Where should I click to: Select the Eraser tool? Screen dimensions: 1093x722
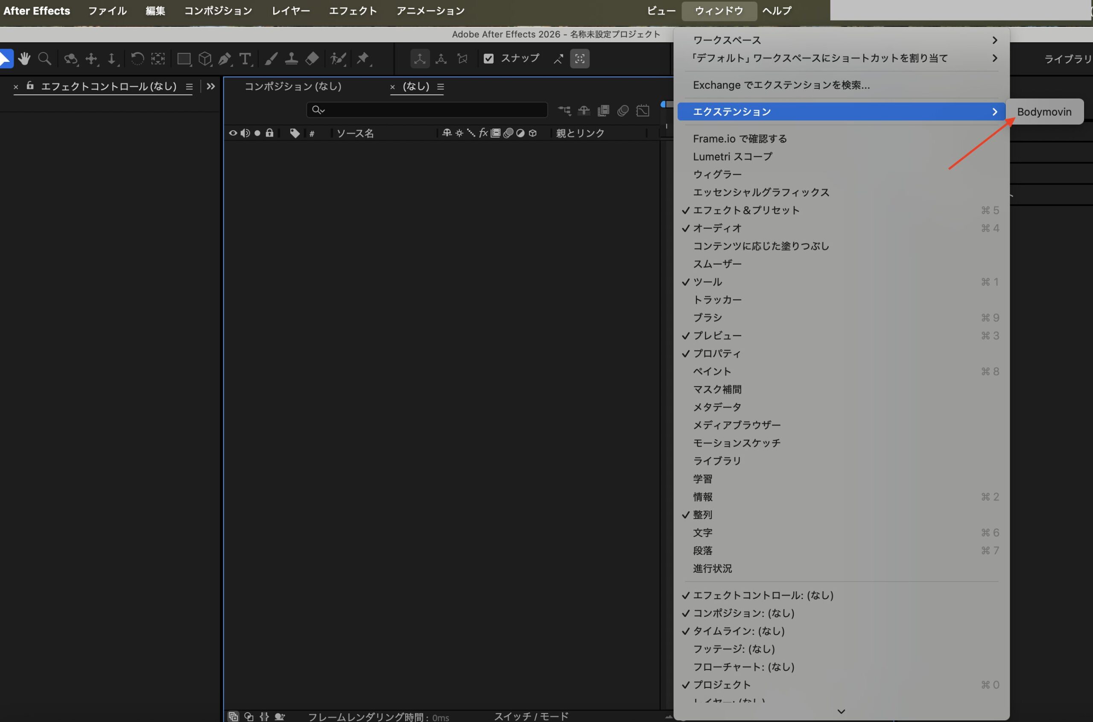pyautogui.click(x=312, y=58)
